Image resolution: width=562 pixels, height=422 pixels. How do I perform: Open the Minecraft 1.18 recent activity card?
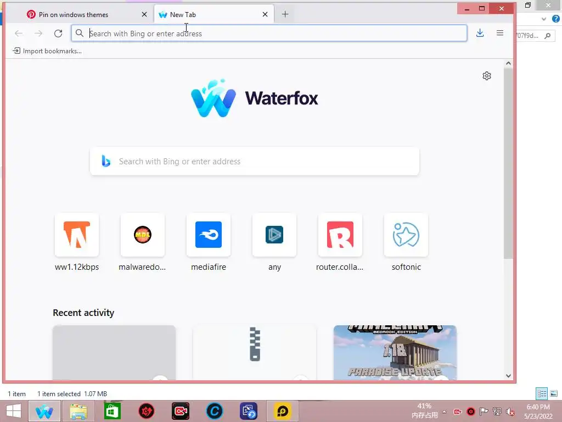click(395, 352)
